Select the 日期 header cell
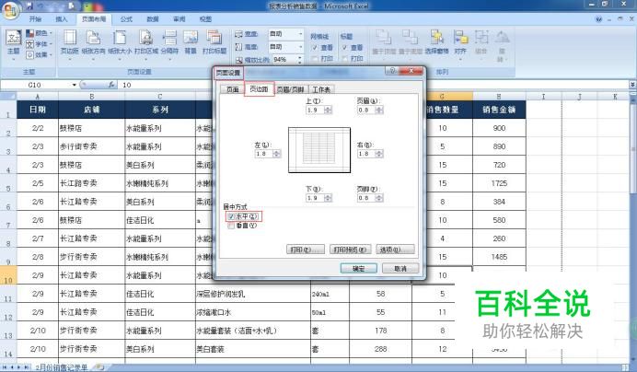 pyautogui.click(x=38, y=110)
